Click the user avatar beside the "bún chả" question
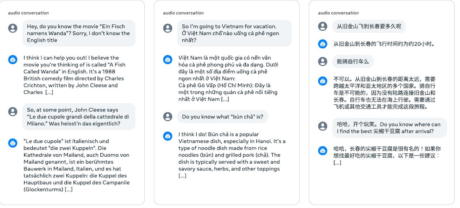This screenshot has width=460, height=208. coord(168,117)
